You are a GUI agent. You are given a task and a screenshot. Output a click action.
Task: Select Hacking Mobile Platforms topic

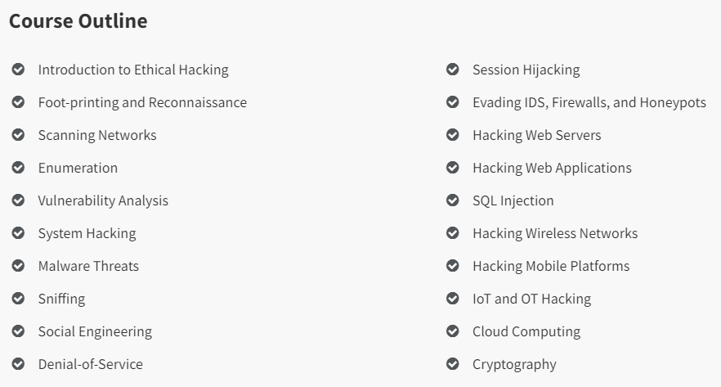(551, 266)
